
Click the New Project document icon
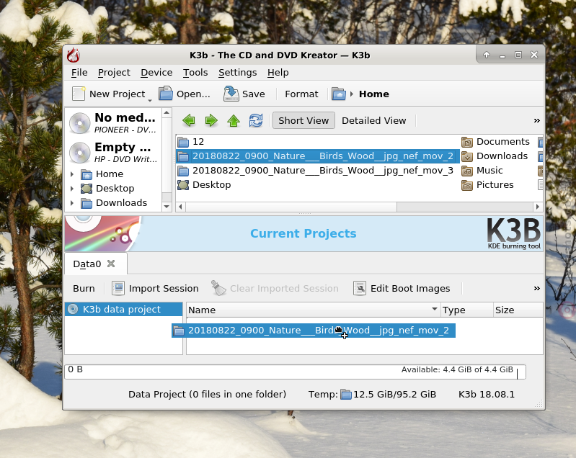point(79,94)
